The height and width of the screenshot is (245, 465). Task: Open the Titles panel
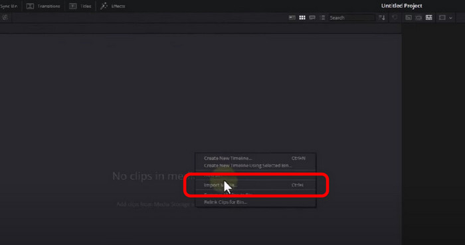tap(80, 6)
